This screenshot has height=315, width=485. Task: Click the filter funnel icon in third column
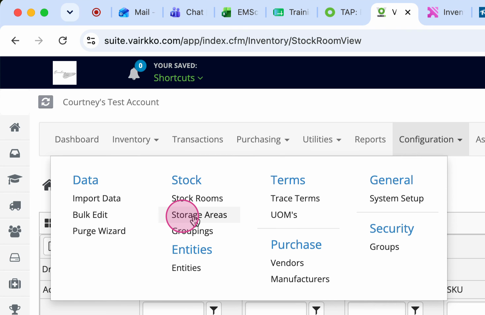click(x=415, y=309)
